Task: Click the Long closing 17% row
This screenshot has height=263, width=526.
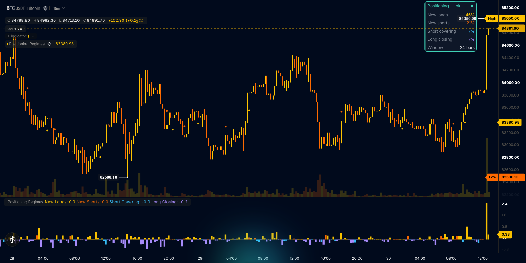Action: pyautogui.click(x=451, y=39)
